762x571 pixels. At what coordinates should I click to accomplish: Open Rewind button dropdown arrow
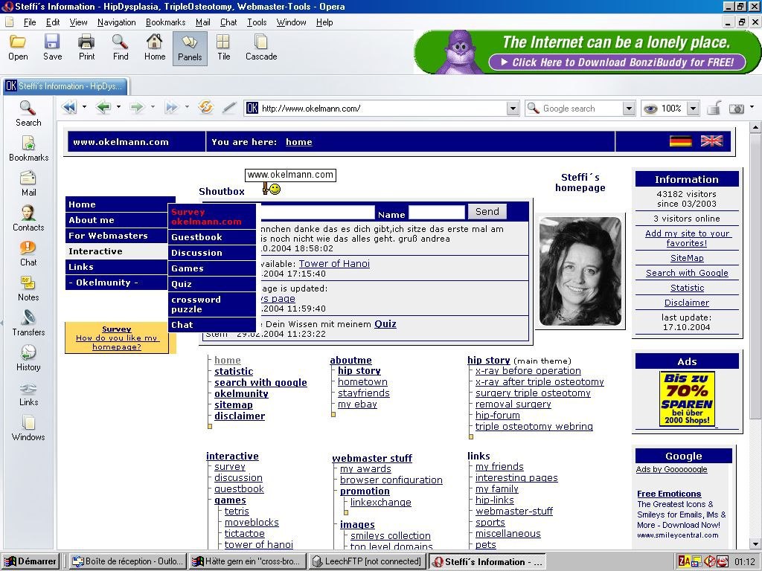(x=84, y=107)
